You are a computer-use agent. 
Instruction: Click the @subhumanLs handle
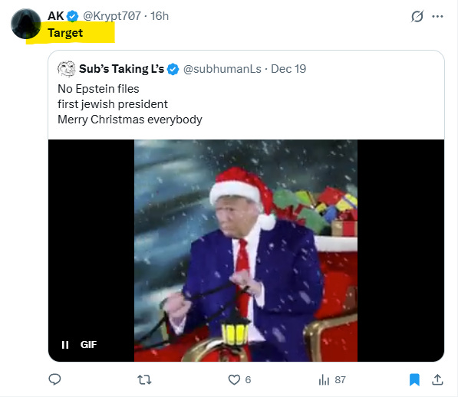[222, 69]
